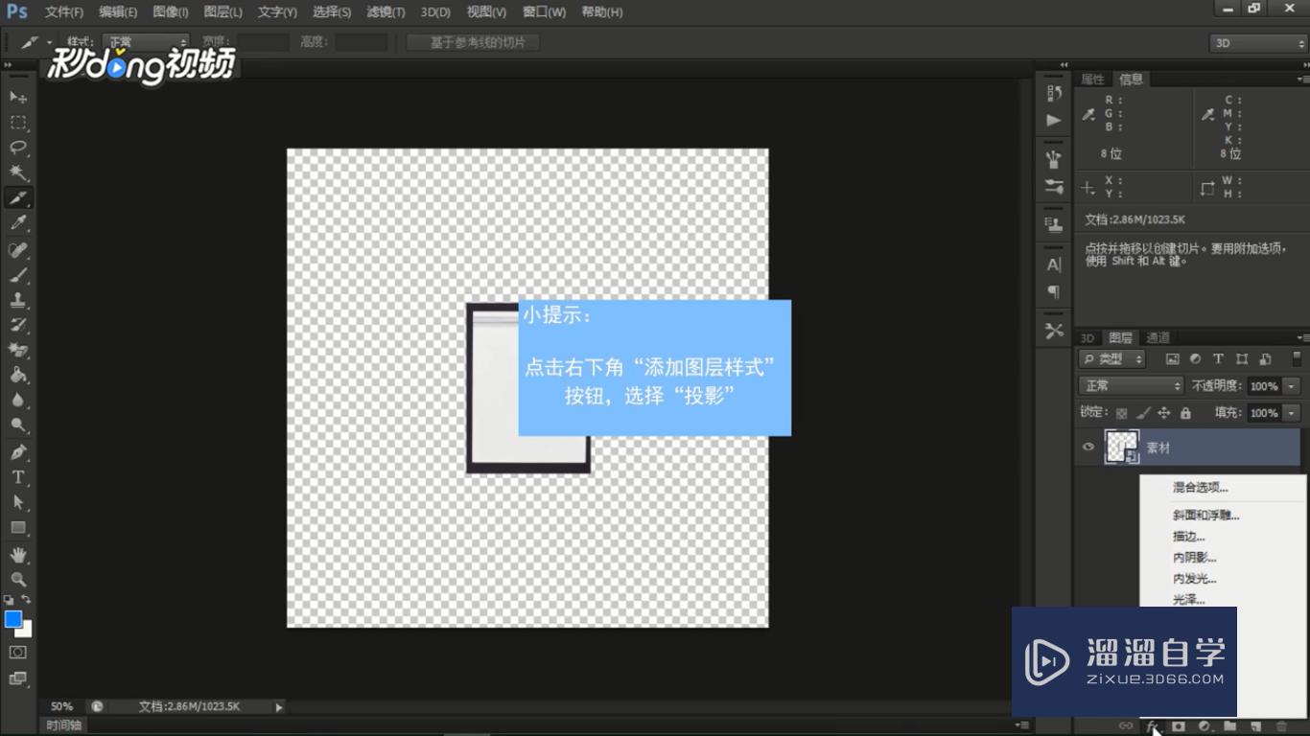Open the 图层(L) menu
Screen dimensions: 1310x736
223,12
